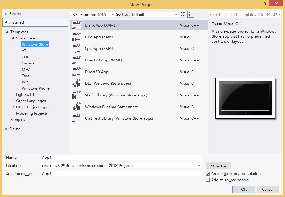Click the Grid App (XAML) template icon
Screen dimensions: 285x197
(x=76, y=37)
